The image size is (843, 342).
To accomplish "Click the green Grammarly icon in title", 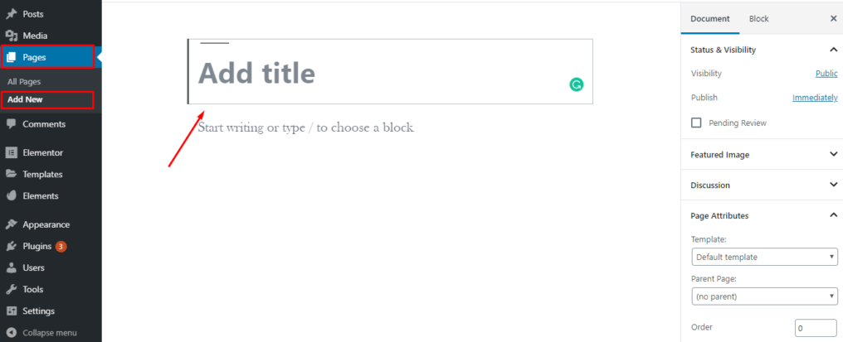I will pyautogui.click(x=576, y=84).
